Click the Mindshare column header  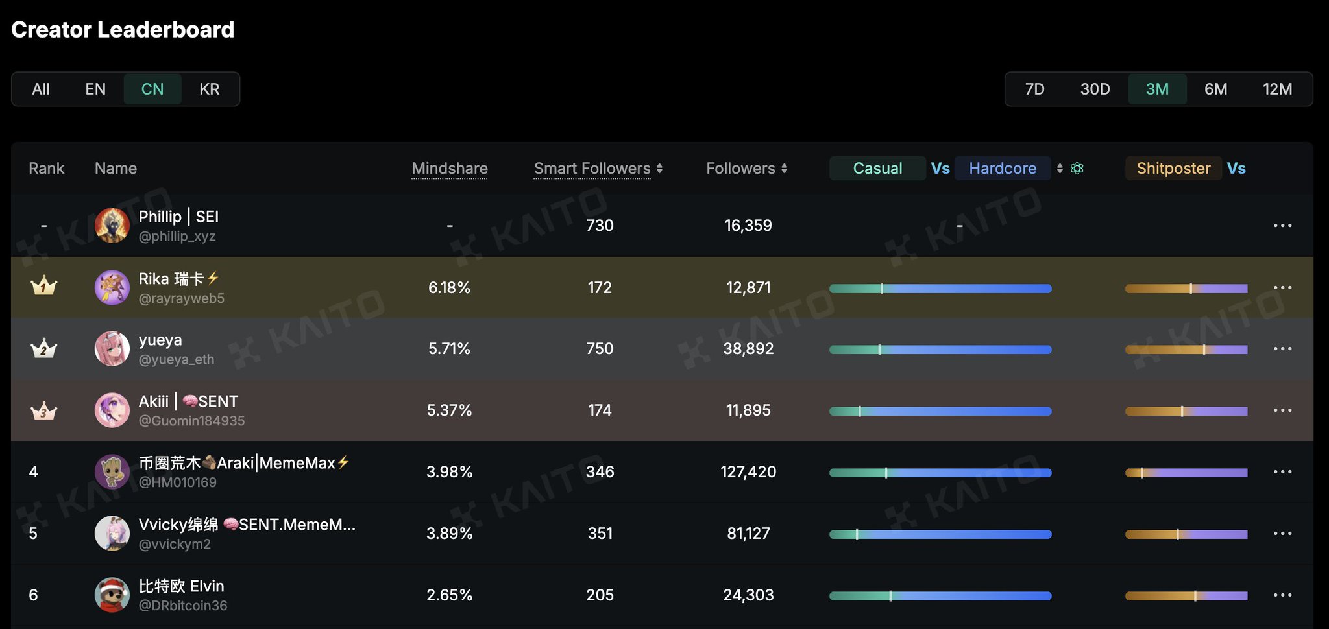click(x=450, y=169)
